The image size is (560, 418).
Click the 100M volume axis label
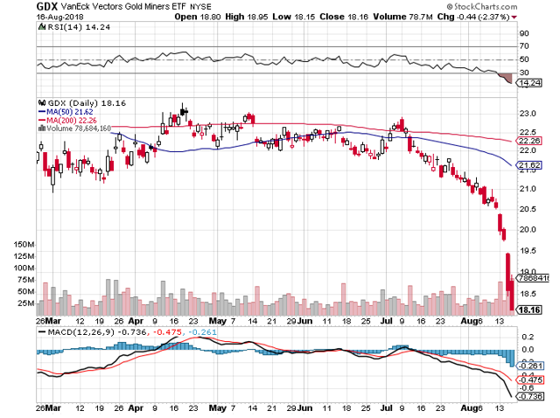[24, 268]
